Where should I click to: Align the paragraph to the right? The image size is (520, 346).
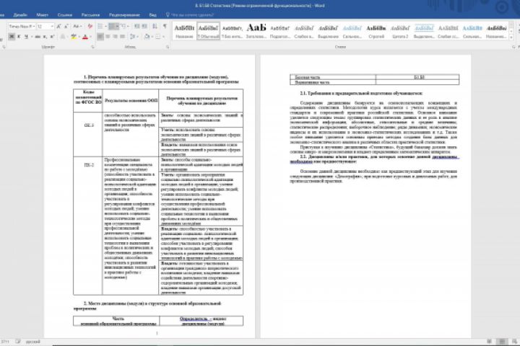coord(115,37)
